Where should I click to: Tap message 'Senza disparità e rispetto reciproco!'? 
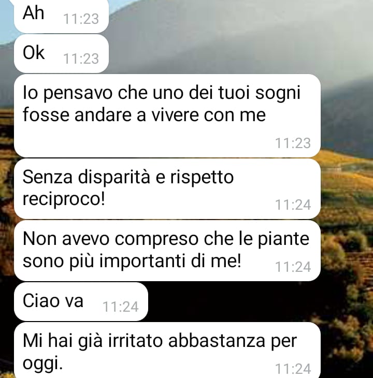(167, 189)
